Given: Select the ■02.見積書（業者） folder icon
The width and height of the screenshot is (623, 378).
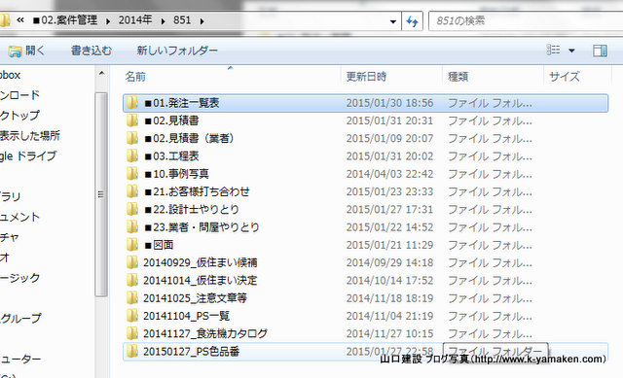Looking at the screenshot, I should click(132, 138).
